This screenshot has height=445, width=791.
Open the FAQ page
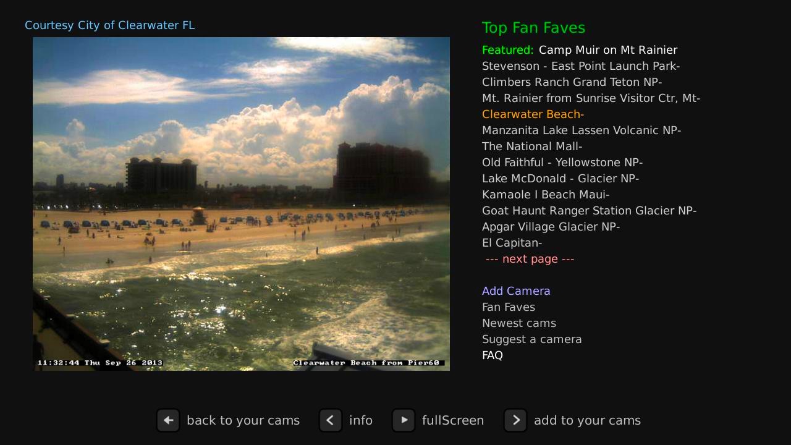(493, 355)
